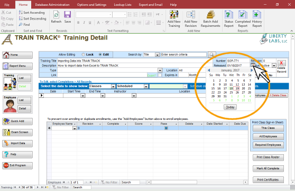Click Find in the ribbon
The image size is (295, 191).
[24, 25]
